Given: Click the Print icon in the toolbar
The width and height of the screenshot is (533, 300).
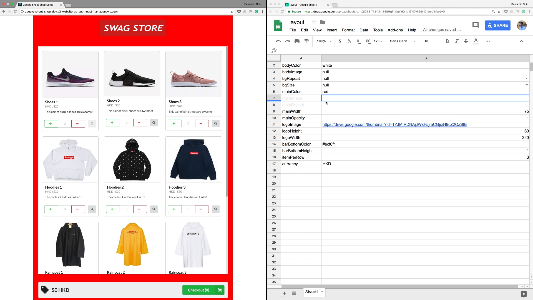Looking at the screenshot, I should [x=297, y=41].
